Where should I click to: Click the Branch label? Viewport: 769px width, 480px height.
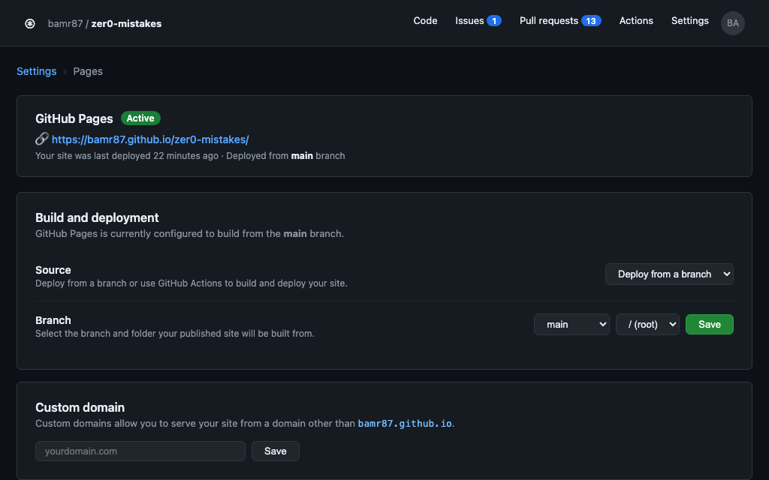click(53, 320)
